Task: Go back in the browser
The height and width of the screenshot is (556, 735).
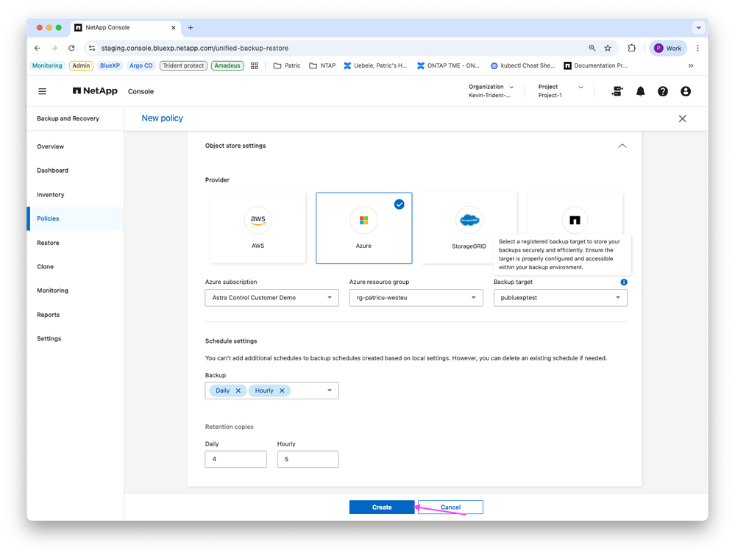Action: [x=38, y=48]
